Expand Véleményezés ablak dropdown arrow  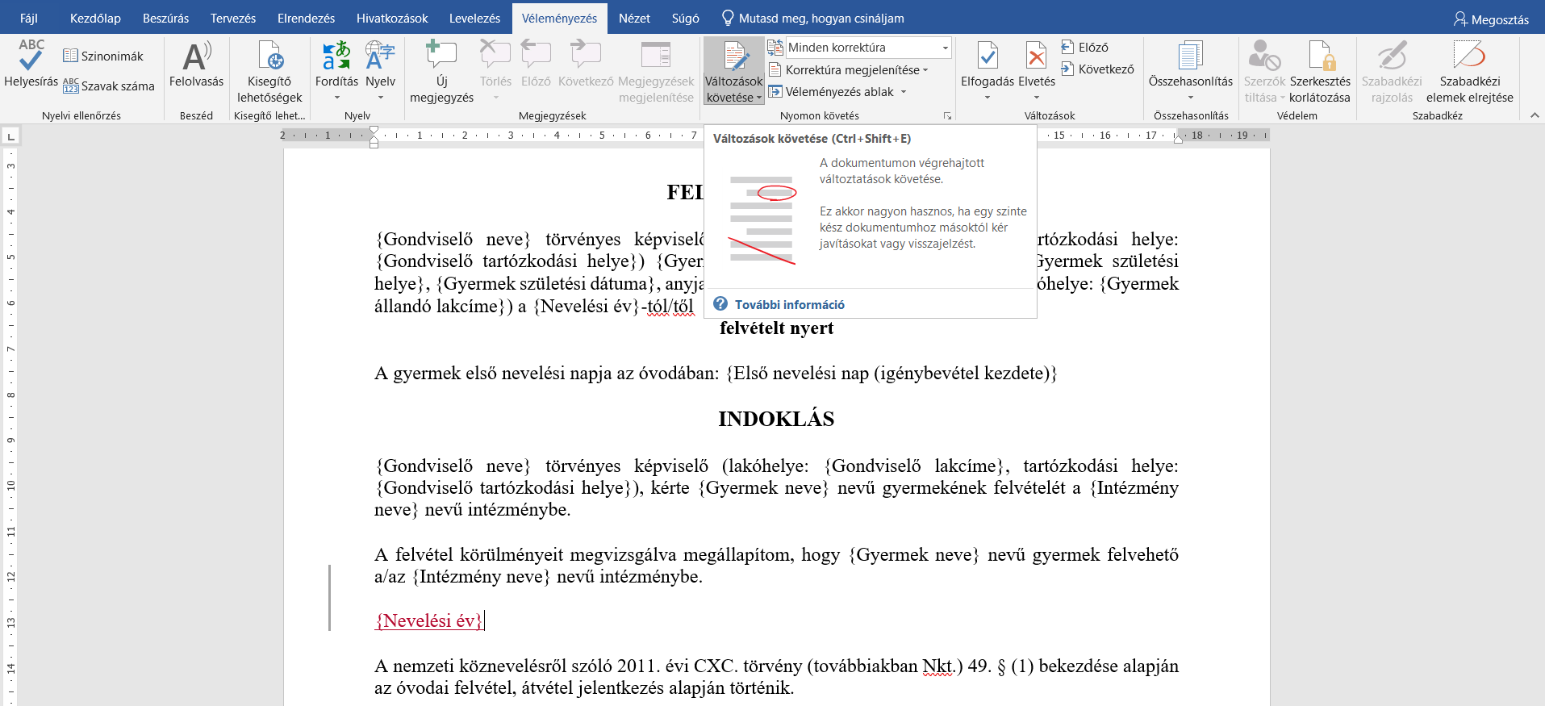[904, 92]
